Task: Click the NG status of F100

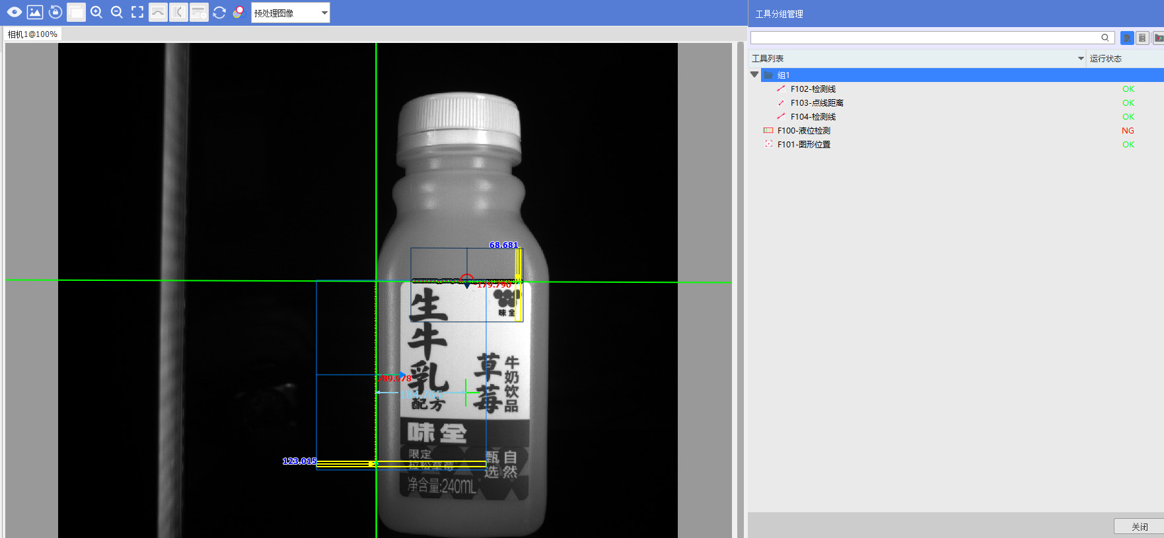Action: [x=1128, y=131]
